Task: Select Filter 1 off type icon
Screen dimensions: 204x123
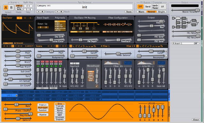Action: (71, 46)
